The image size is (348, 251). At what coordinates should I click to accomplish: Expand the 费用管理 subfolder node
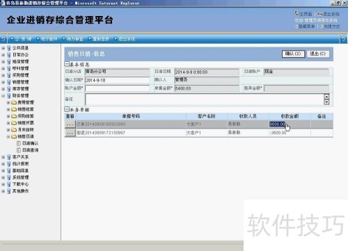(8, 102)
